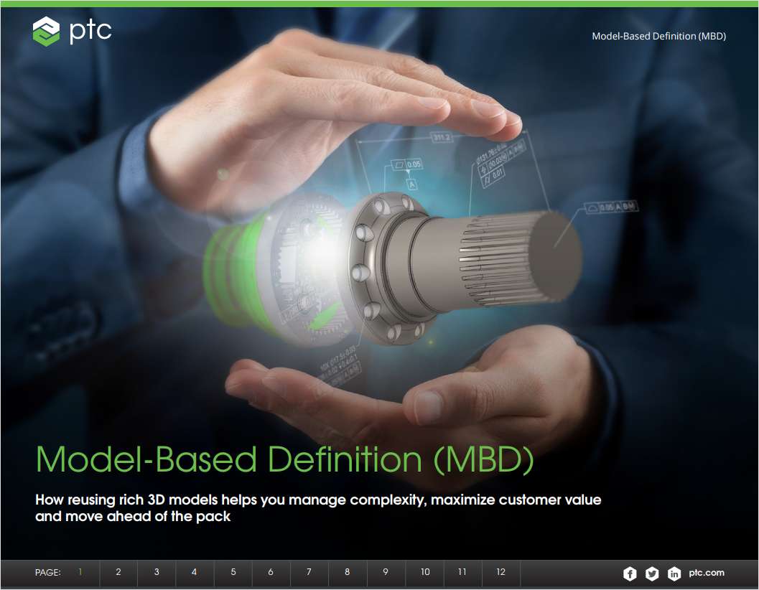759x590 pixels.
Task: Open the PTC LinkedIn page icon
Action: [674, 573]
